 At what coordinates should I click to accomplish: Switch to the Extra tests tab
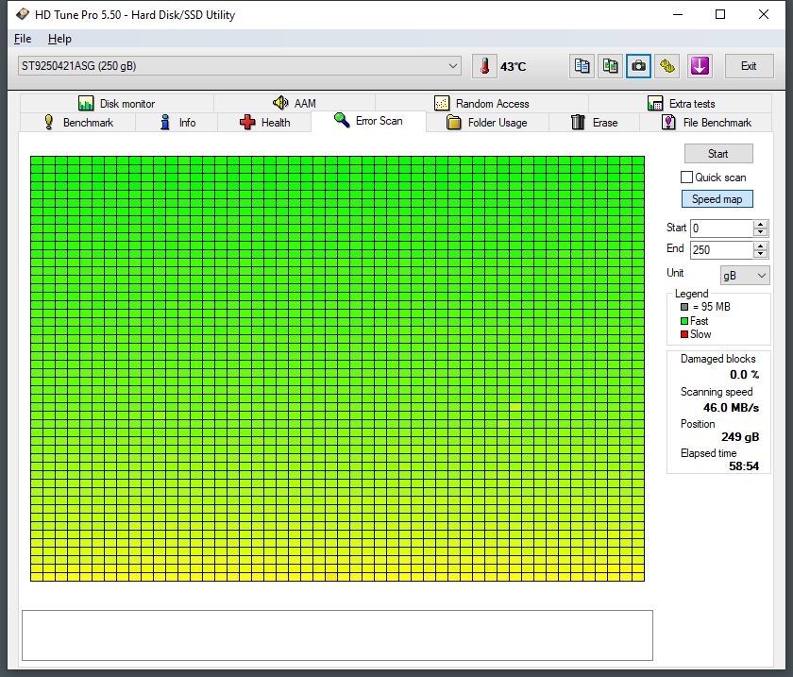[681, 103]
